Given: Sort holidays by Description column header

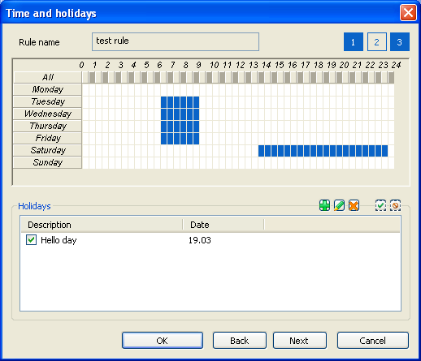Looking at the screenshot, I should 102,225.
